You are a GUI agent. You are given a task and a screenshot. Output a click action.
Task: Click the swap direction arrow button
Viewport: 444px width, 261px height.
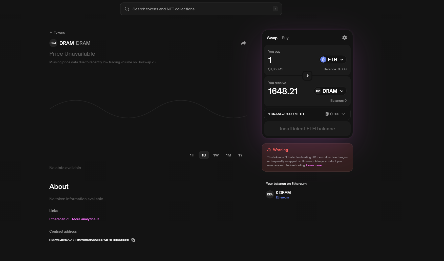(307, 76)
